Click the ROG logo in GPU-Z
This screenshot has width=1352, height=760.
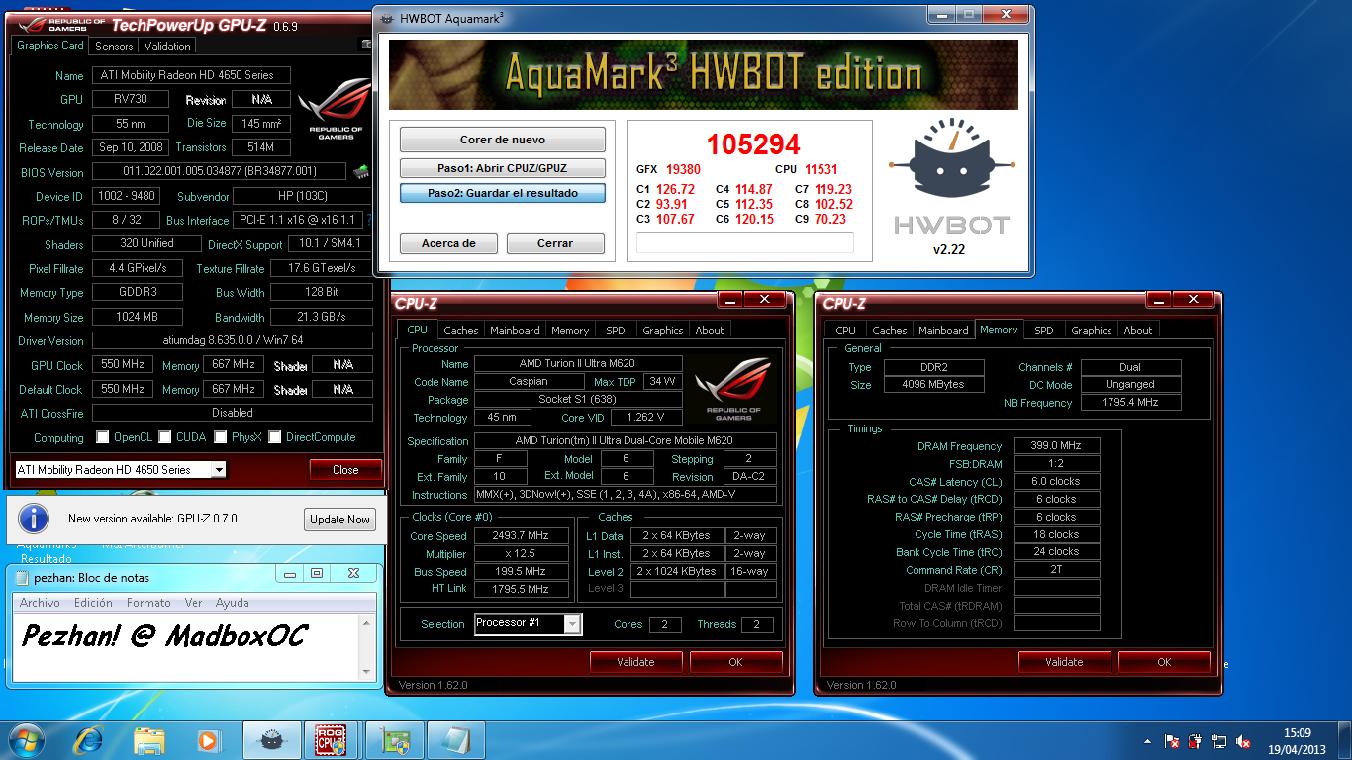pyautogui.click(x=337, y=108)
